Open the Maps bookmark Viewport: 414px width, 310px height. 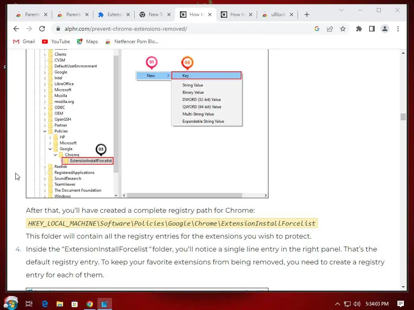pyautogui.click(x=87, y=42)
